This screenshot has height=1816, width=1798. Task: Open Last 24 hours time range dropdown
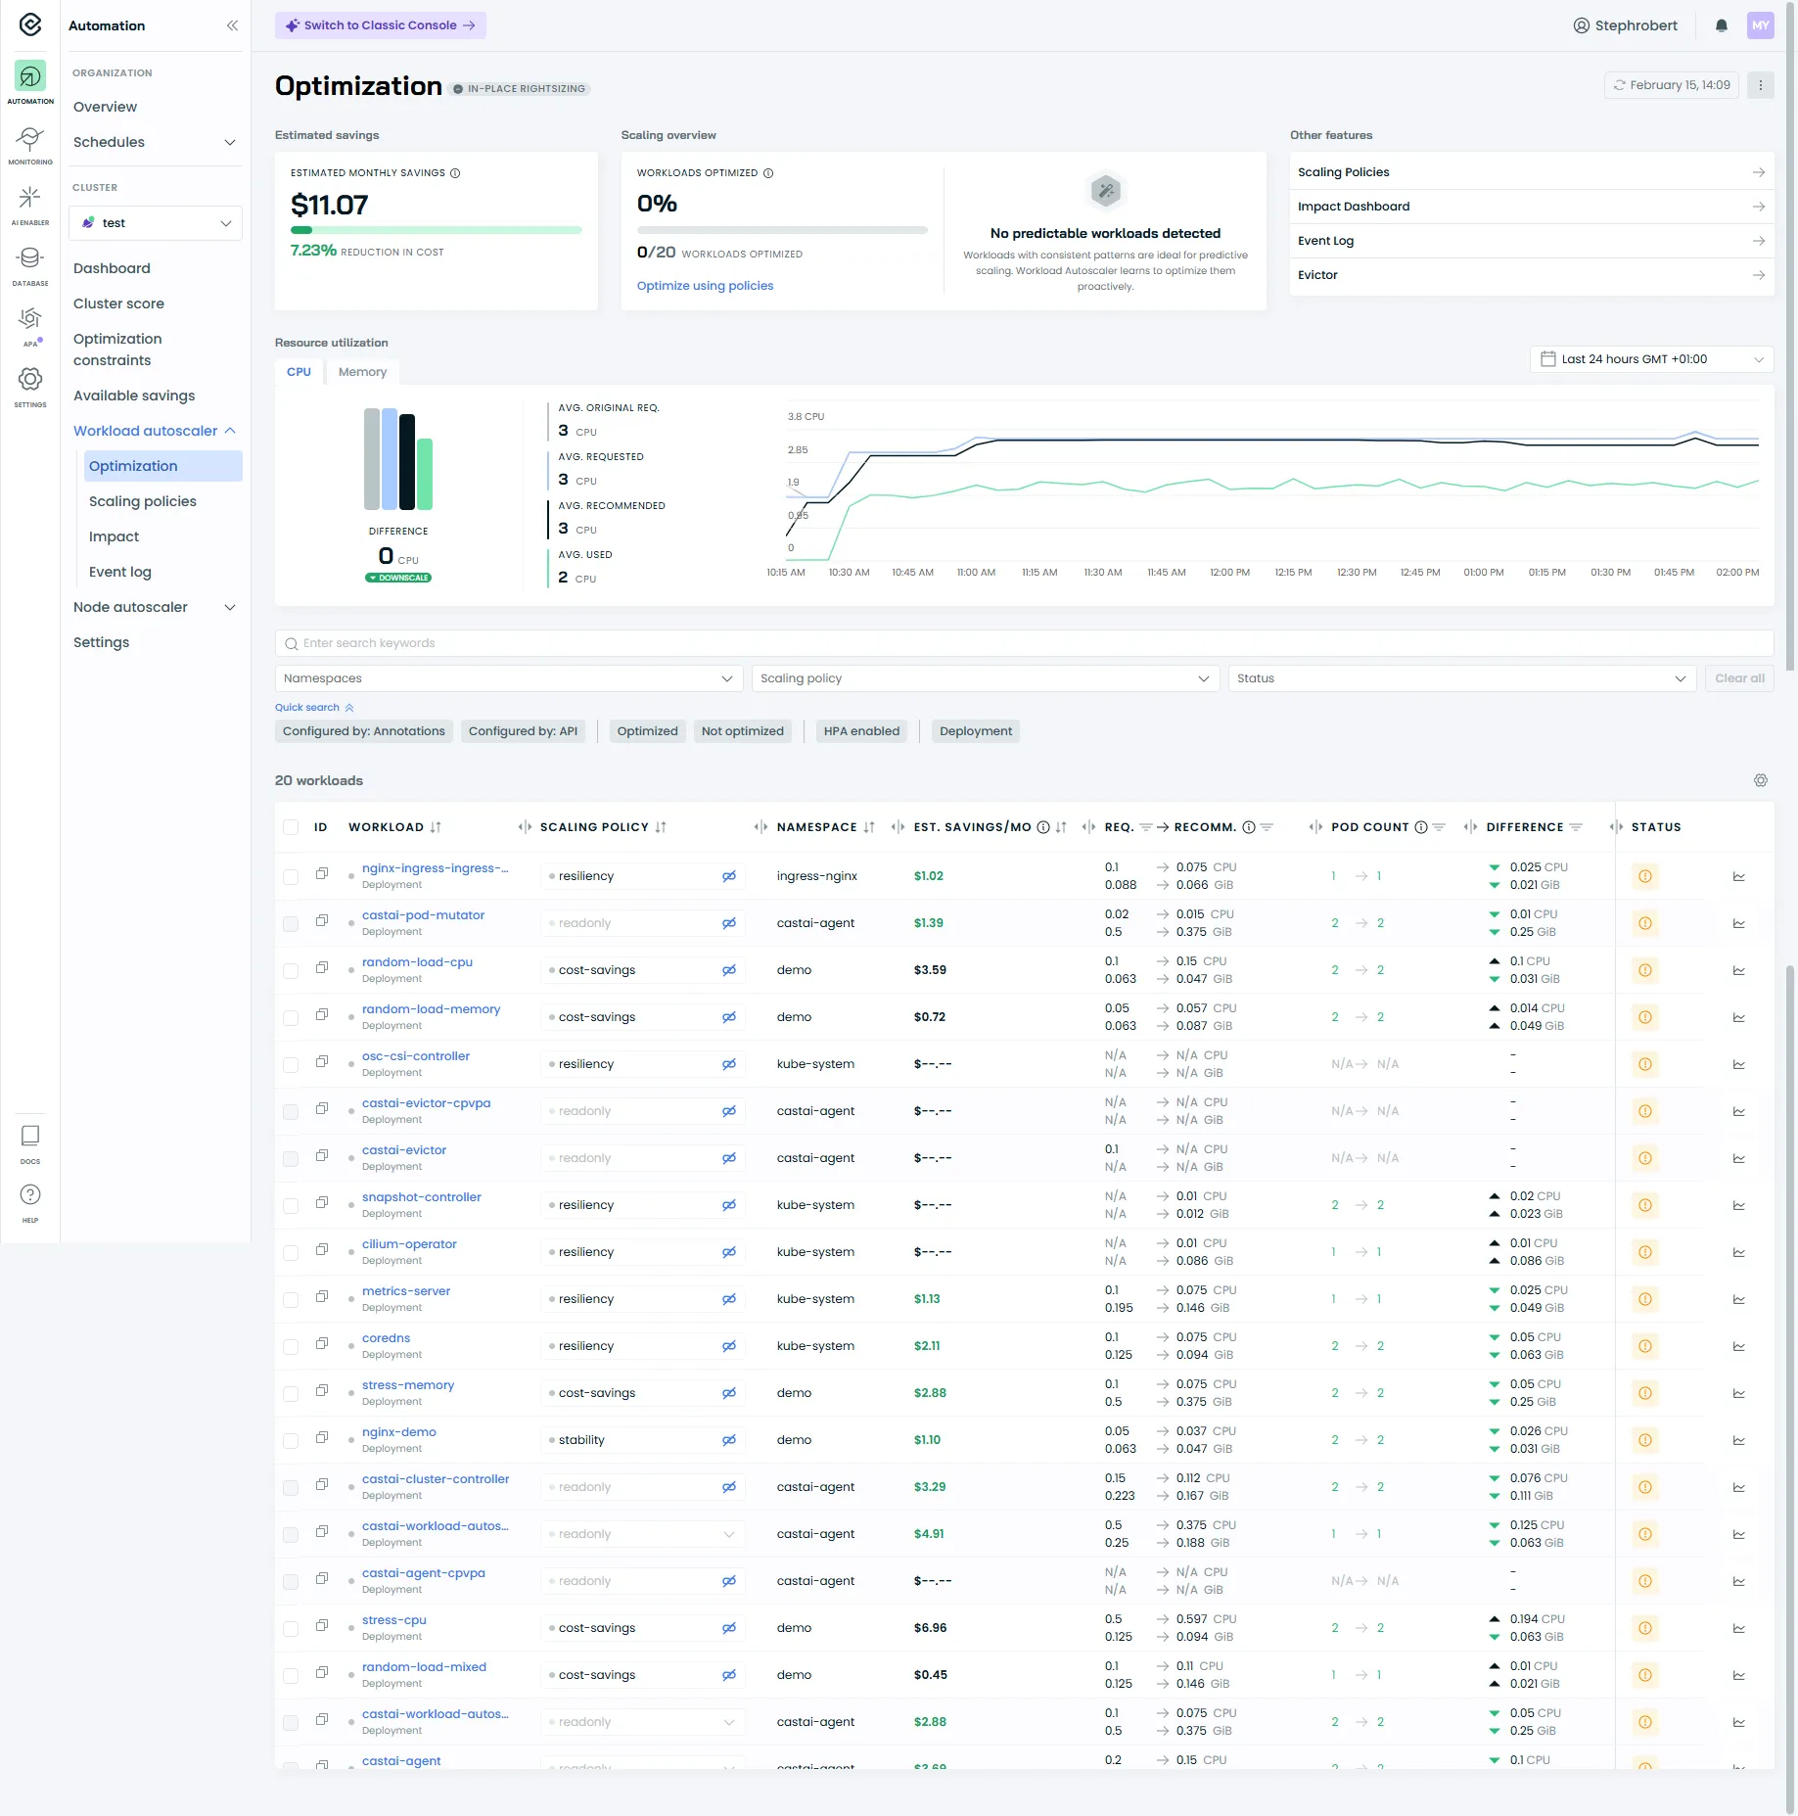pyautogui.click(x=1650, y=359)
